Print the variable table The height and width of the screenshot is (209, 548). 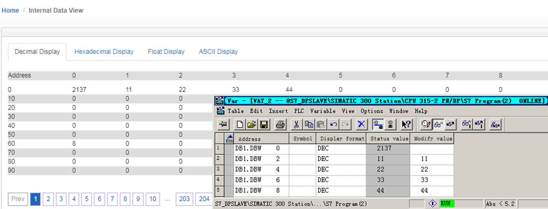[280, 125]
